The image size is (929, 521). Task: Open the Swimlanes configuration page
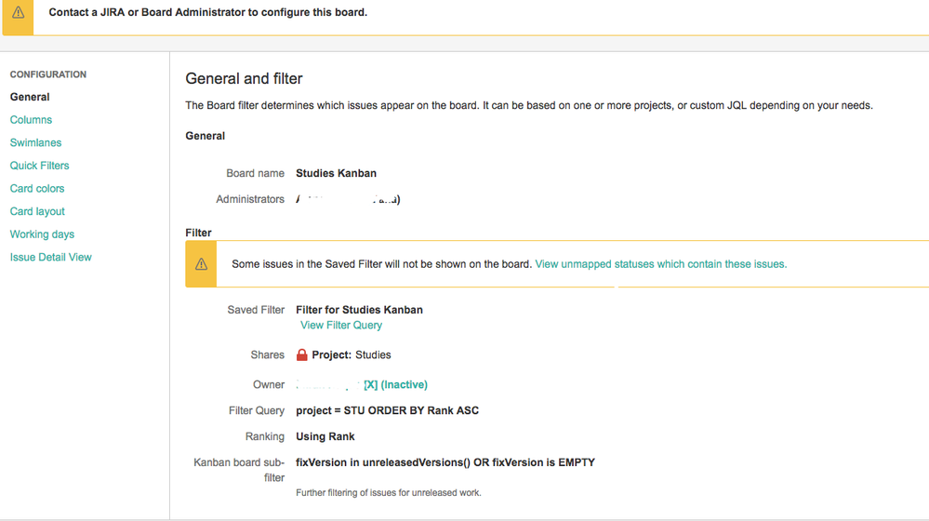[x=35, y=143]
